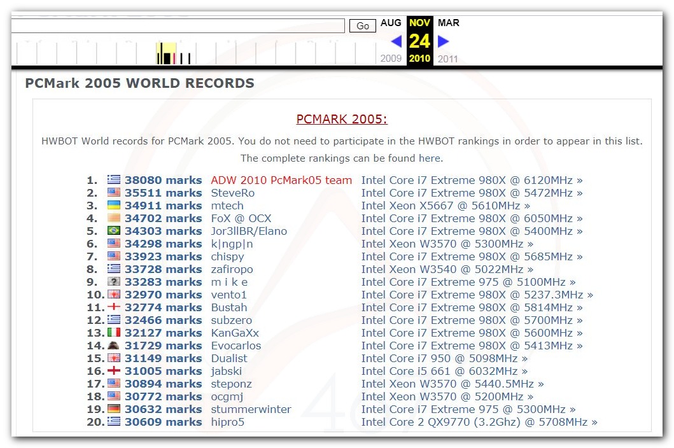Open Core i7 Extreme 975 @ 5100MHz link
The image size is (674, 448).
(468, 282)
